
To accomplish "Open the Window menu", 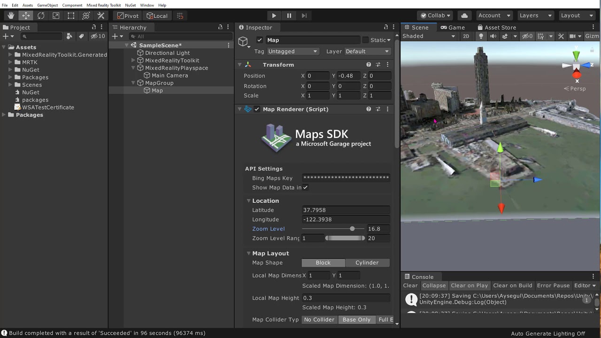I will (x=147, y=5).
